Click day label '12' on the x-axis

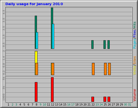[x=53, y=104]
